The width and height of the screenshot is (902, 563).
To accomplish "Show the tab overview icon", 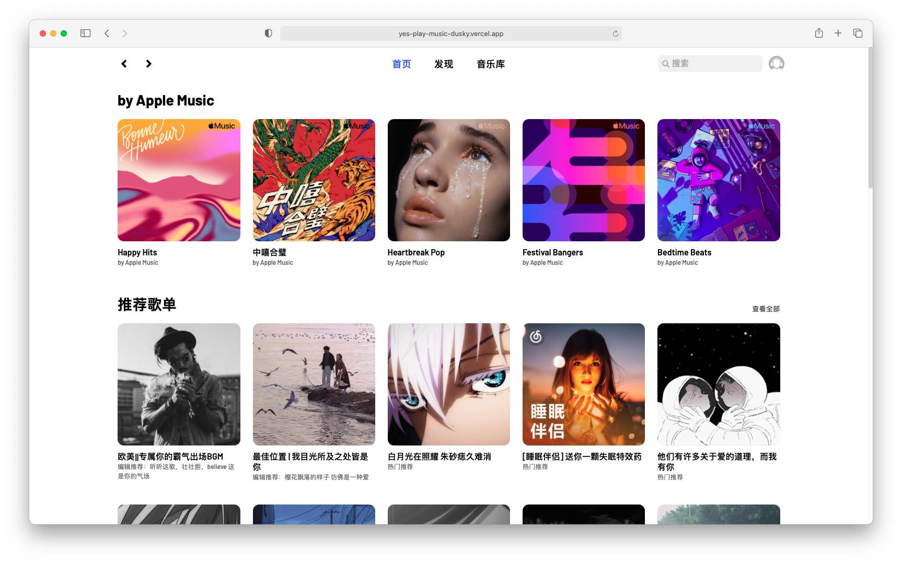I will coord(858,33).
